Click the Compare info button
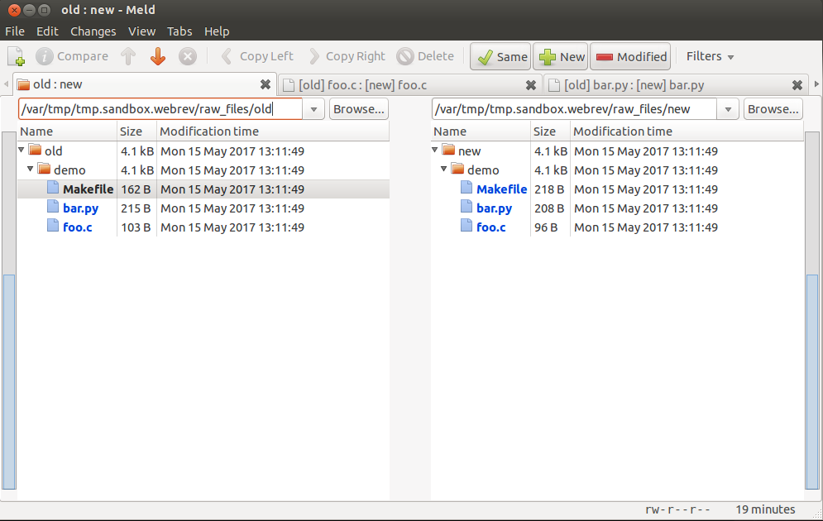Viewport: 823px width, 521px height. [x=71, y=57]
